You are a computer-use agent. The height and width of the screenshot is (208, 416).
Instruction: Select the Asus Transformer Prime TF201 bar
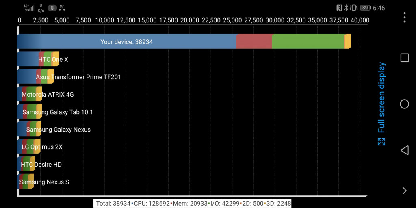pyautogui.click(x=36, y=76)
